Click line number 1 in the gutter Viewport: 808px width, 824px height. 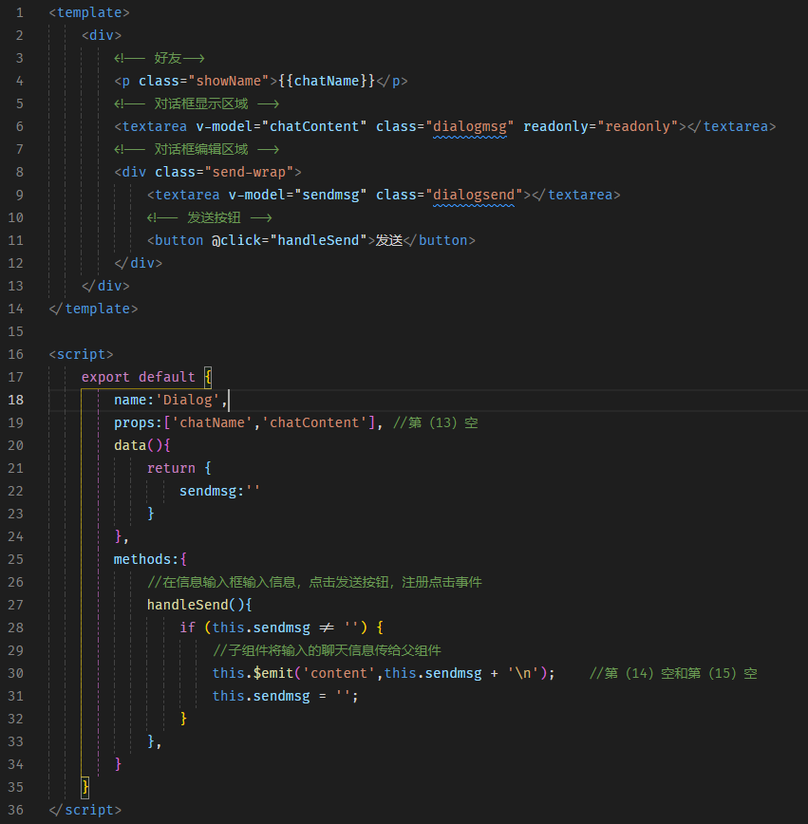click(19, 12)
